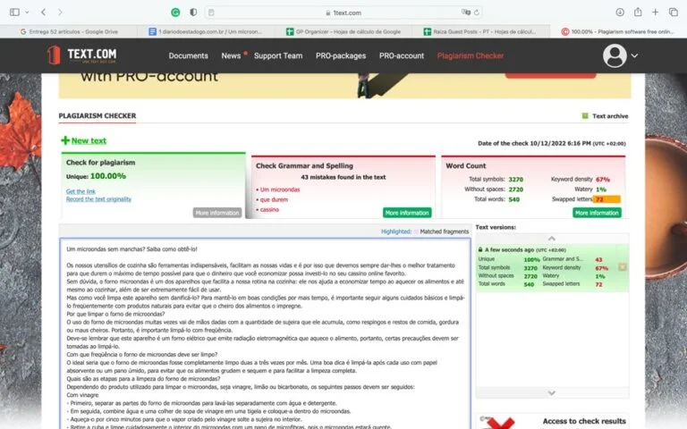This screenshot has width=687, height=429.
Task: Click the 'Um microondas' mistake entry
Action: pos(280,189)
